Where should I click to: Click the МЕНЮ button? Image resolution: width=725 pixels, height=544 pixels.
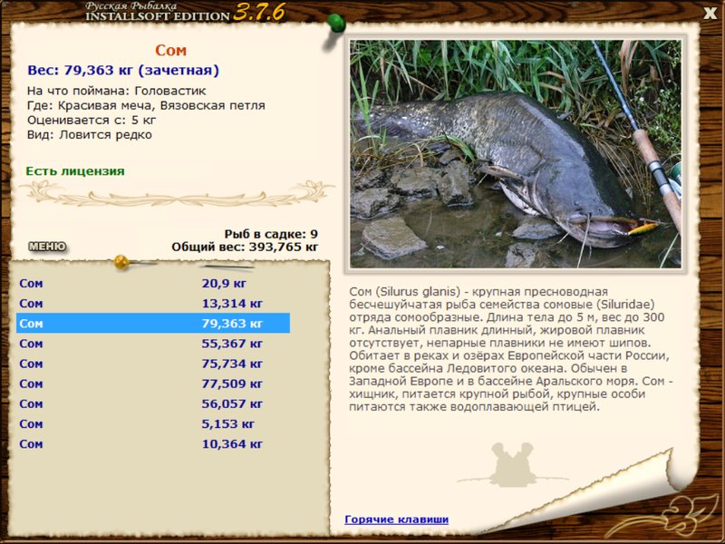pyautogui.click(x=47, y=247)
